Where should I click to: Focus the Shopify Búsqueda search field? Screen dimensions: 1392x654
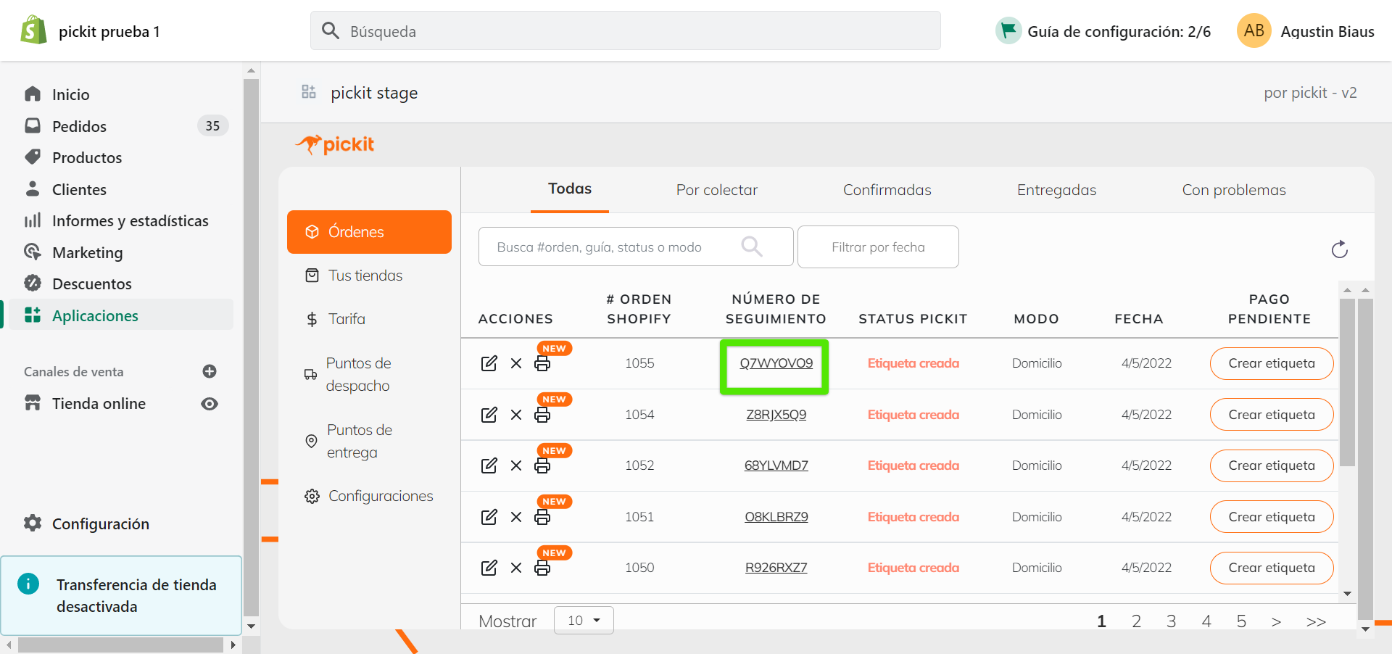(625, 31)
